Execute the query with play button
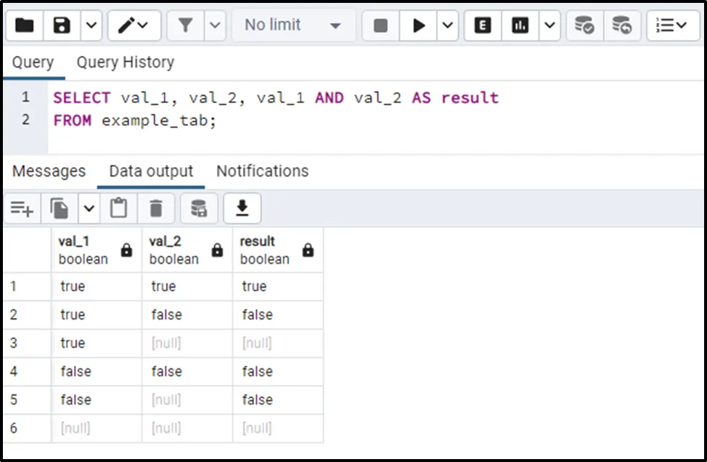Screen dimensions: 707x462 (419, 25)
